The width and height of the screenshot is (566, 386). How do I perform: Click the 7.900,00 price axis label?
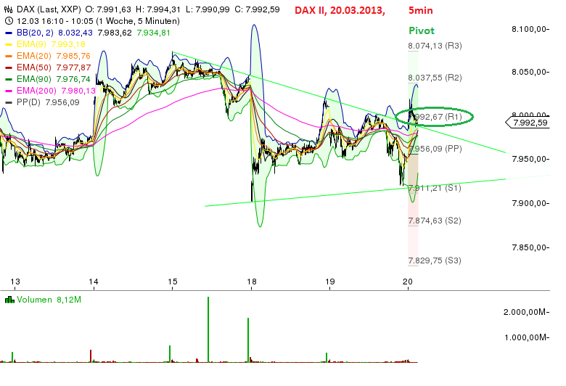coord(530,203)
